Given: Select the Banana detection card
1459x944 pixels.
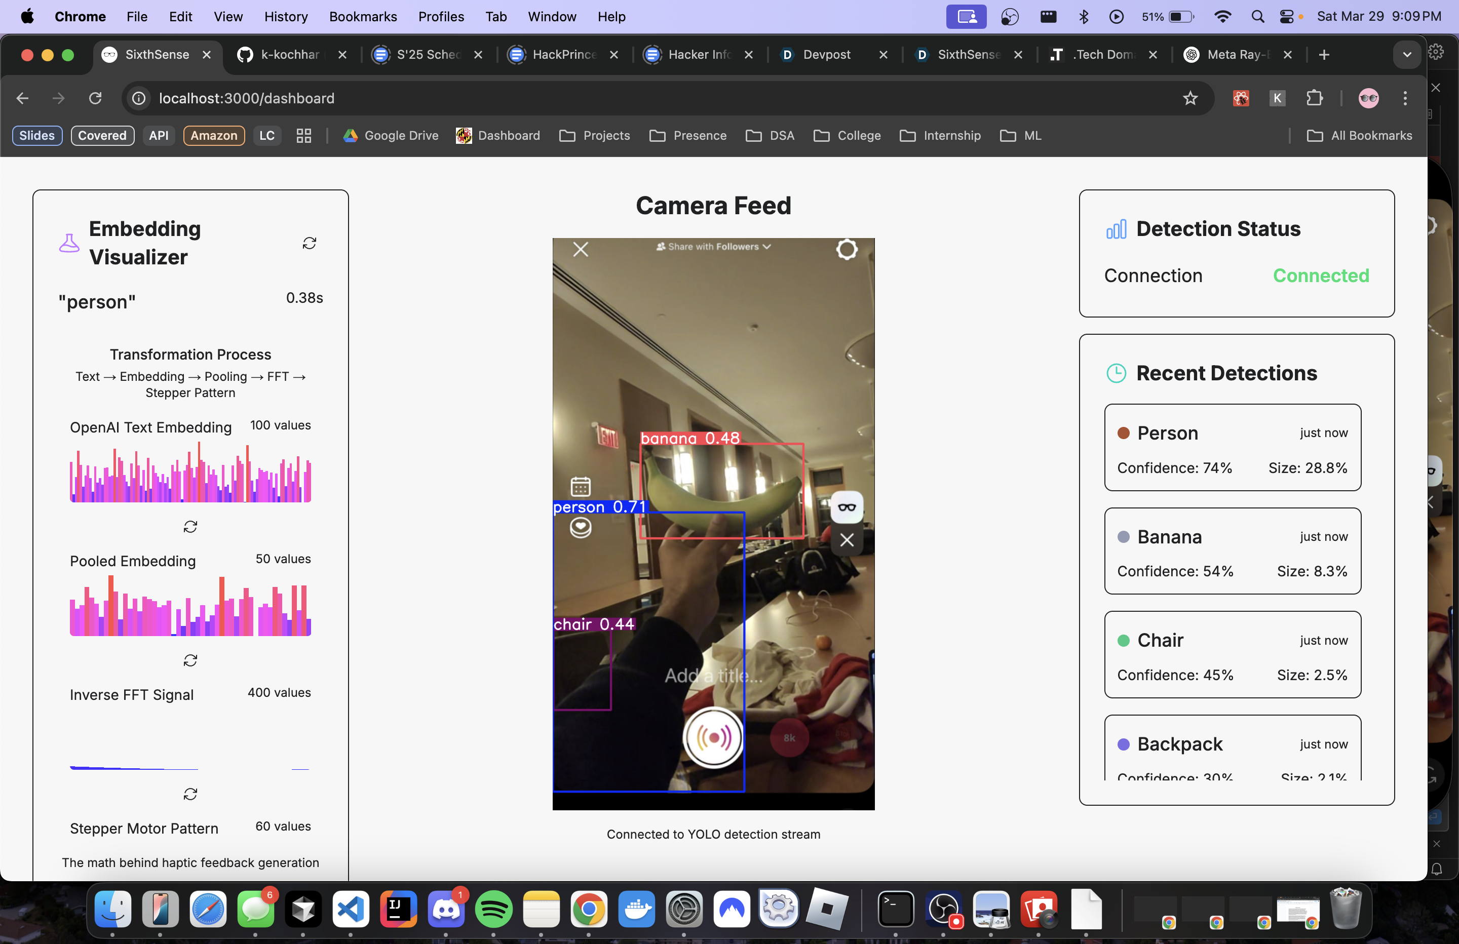Looking at the screenshot, I should tap(1232, 551).
